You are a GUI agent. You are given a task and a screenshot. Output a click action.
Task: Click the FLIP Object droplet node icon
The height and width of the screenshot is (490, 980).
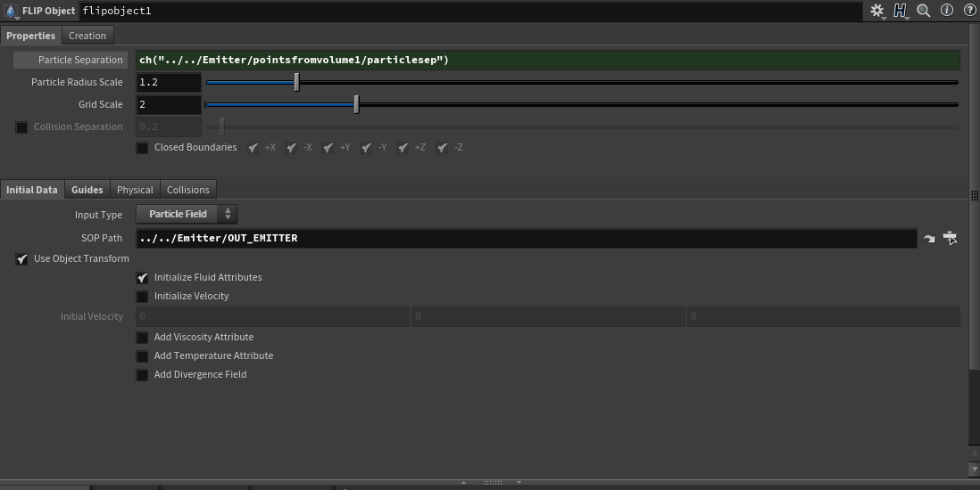click(10, 11)
